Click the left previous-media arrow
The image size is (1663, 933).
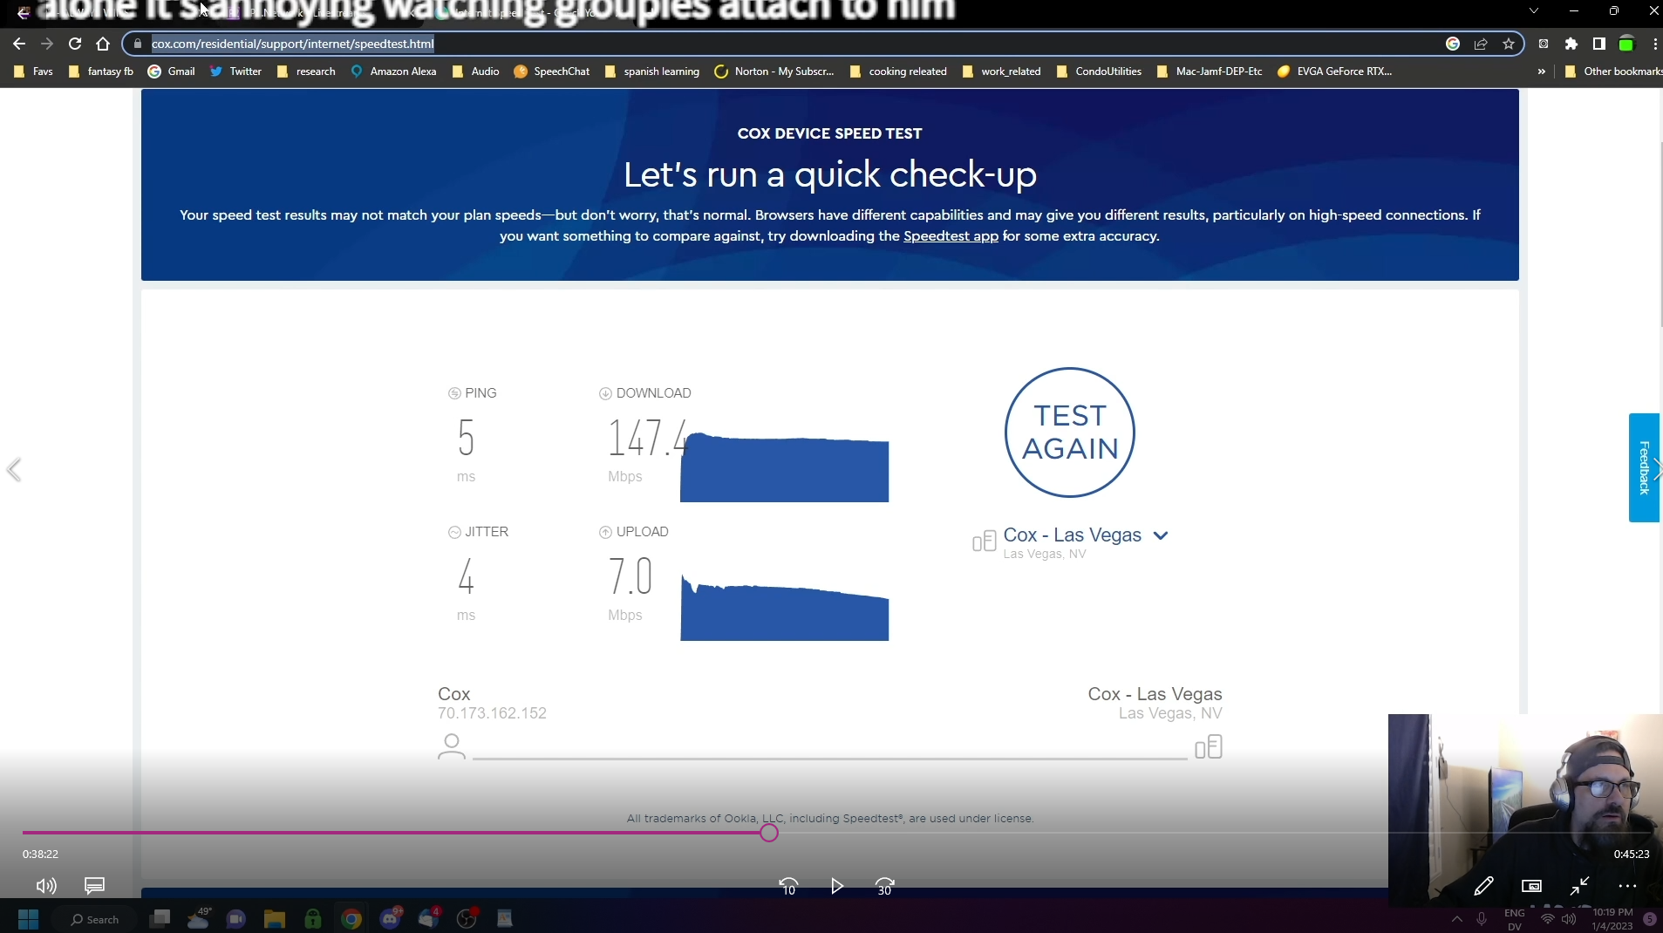pyautogui.click(x=14, y=470)
